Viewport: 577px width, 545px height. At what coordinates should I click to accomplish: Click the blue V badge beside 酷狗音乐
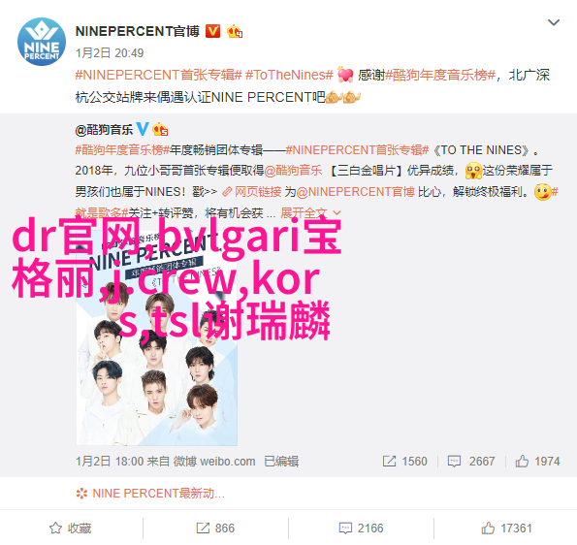(x=143, y=129)
